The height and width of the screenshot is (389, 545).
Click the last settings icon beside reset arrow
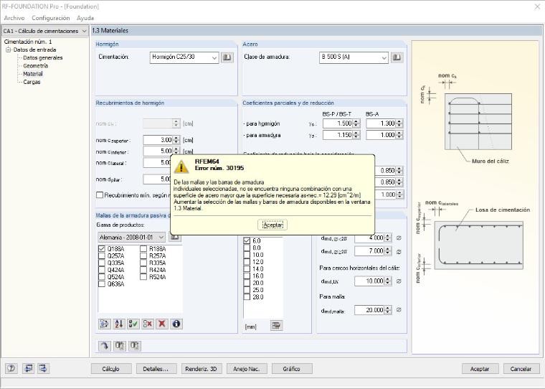[135, 346]
